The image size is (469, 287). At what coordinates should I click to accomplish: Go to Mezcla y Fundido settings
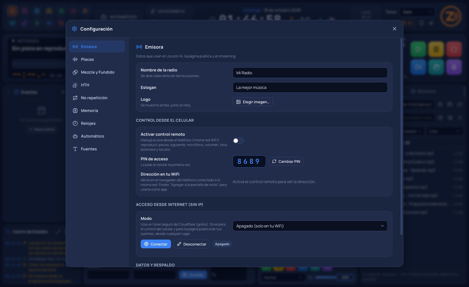coord(97,72)
